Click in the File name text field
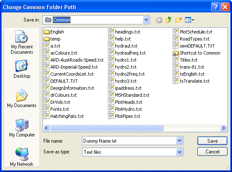The height and width of the screenshot is (172, 232). pyautogui.click(x=129, y=141)
